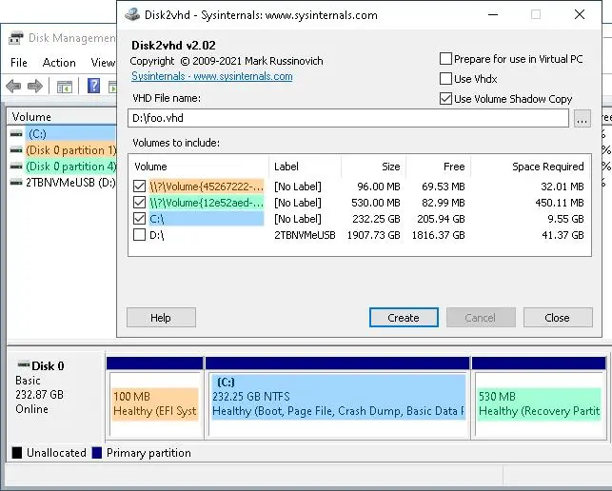Click the Back arrow in Disk Management toolbar
Screen dimensions: 612x491
tap(13, 86)
